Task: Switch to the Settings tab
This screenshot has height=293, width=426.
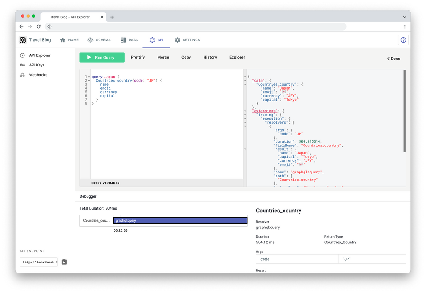Action: pos(187,40)
